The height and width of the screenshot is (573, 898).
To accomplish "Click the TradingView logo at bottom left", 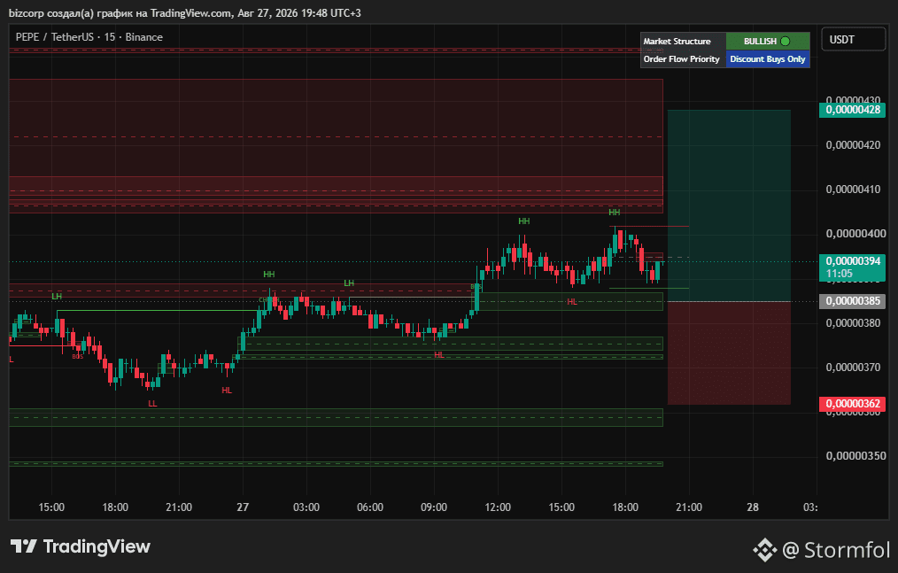I will click(81, 546).
